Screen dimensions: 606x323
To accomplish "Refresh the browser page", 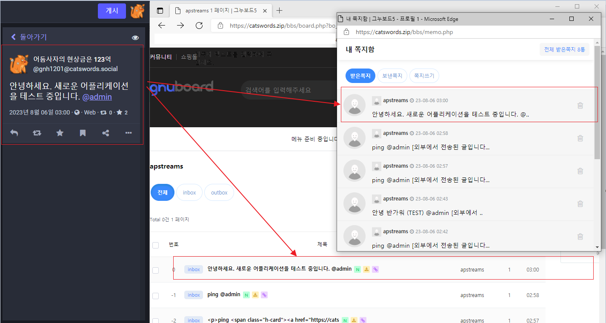I will pos(199,26).
